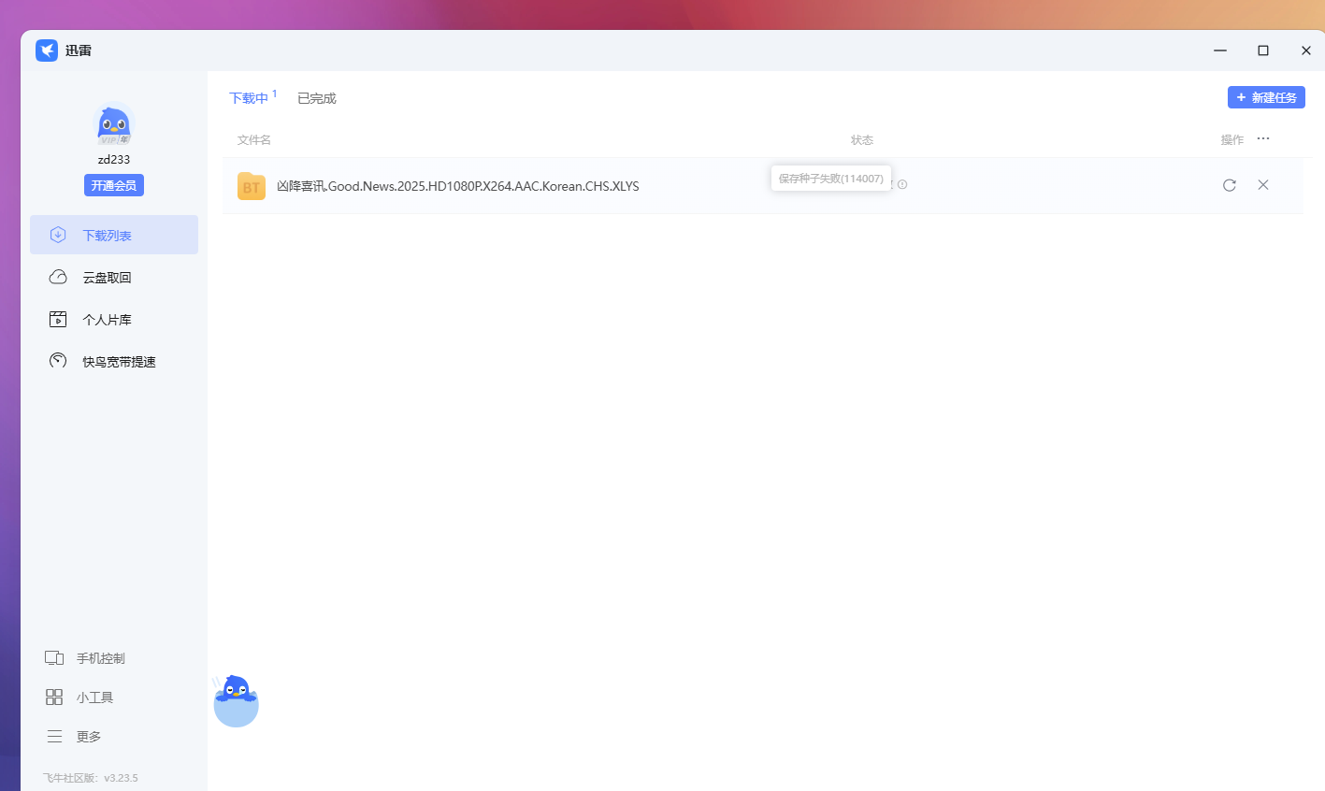Open 云盘取回 cloud retrieval
This screenshot has height=791, width=1325.
coord(114,277)
